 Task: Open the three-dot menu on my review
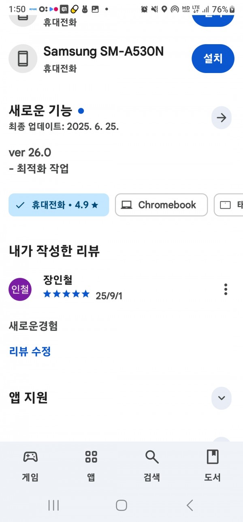226,289
